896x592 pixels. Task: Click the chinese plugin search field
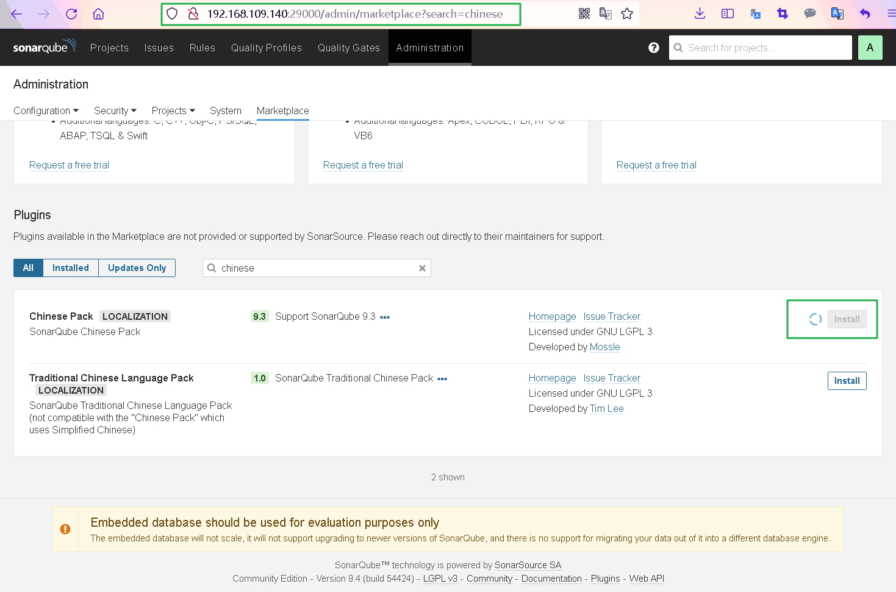tap(317, 268)
